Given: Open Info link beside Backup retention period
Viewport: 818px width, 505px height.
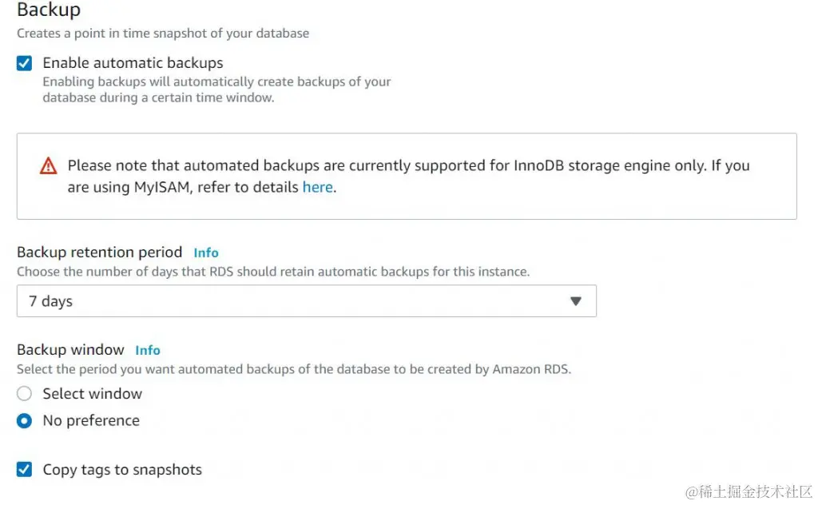Looking at the screenshot, I should (206, 252).
